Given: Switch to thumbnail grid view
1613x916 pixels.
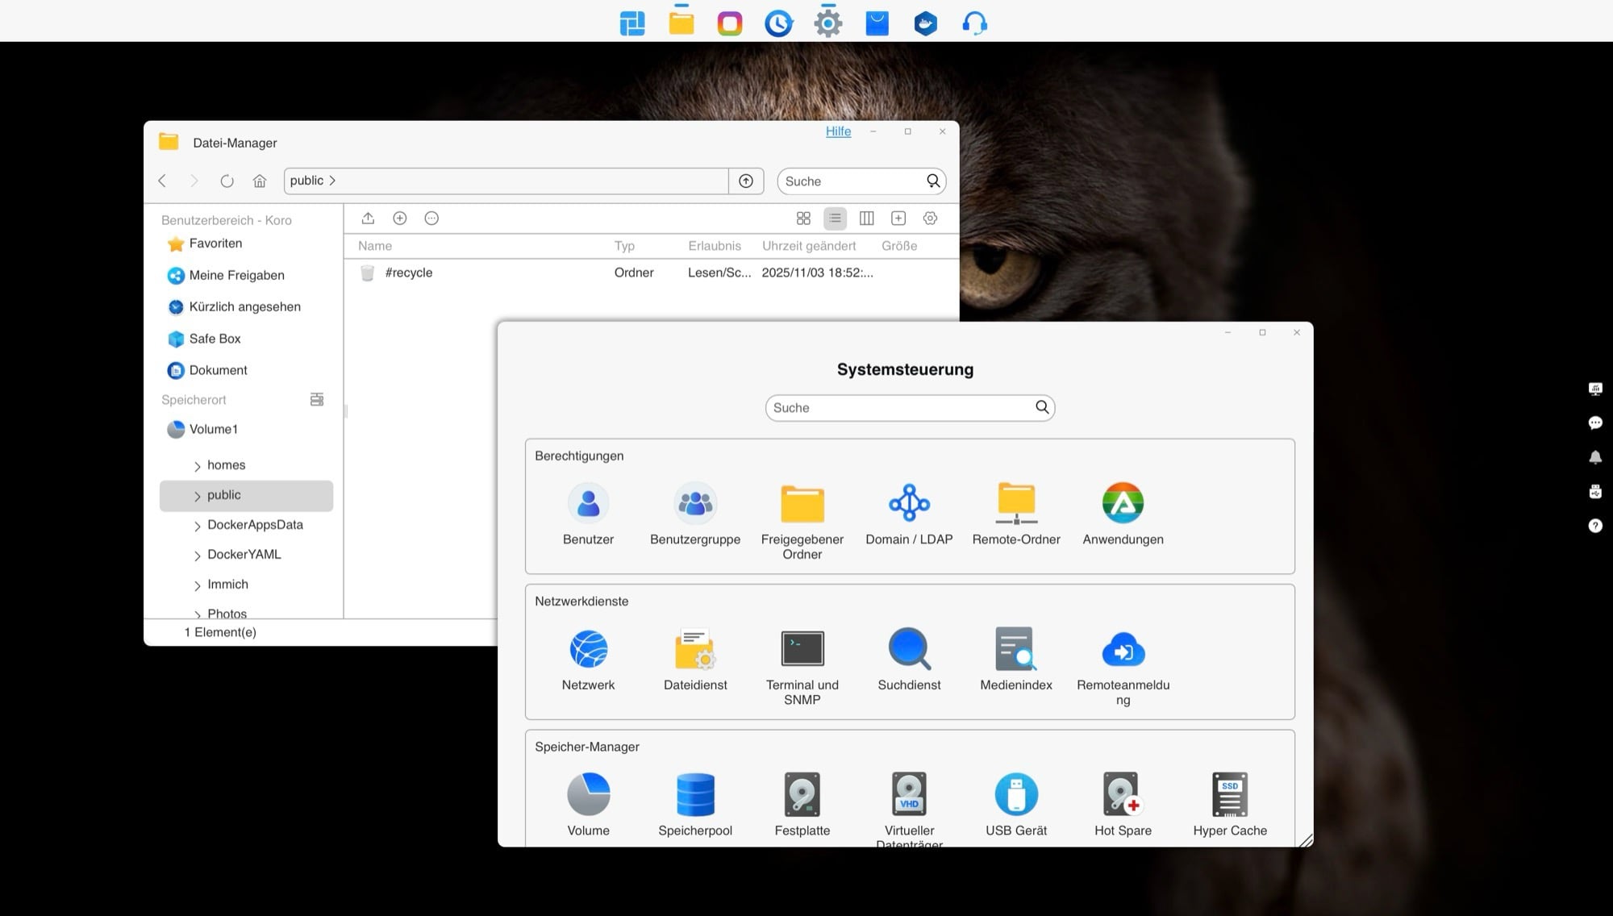Looking at the screenshot, I should 803,219.
